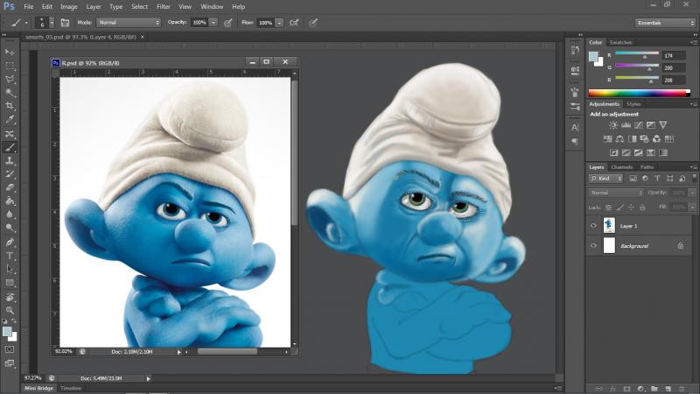The height and width of the screenshot is (394, 700).
Task: Select the Pen tool
Action: click(10, 243)
